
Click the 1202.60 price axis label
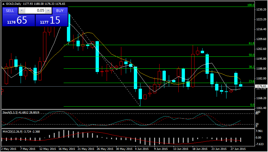click(261, 49)
